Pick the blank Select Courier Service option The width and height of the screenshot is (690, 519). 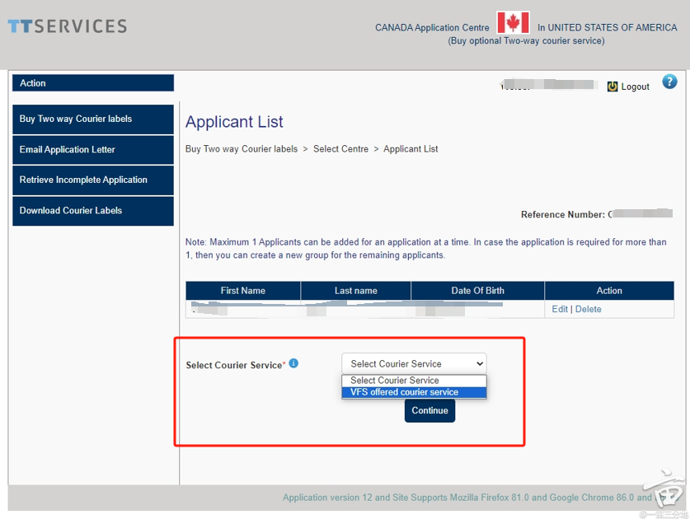coord(414,381)
